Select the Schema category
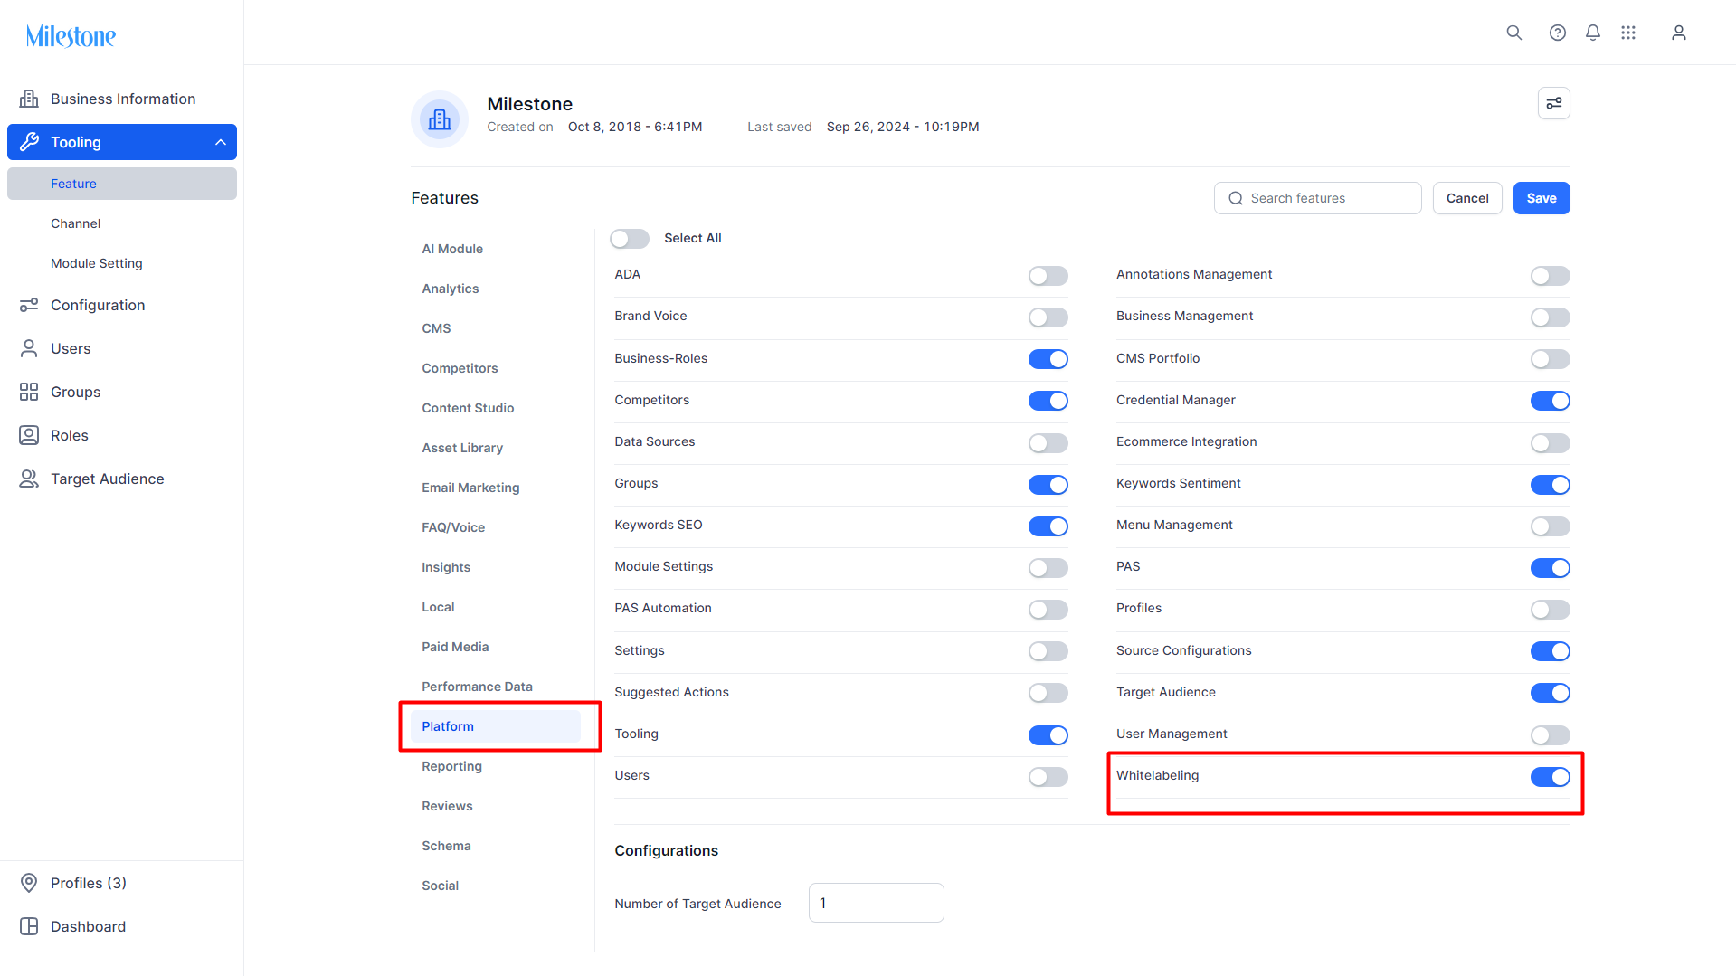 [496, 846]
